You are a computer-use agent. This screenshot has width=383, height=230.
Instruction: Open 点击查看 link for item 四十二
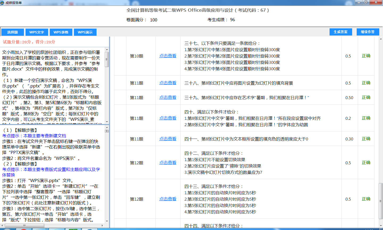168,163
